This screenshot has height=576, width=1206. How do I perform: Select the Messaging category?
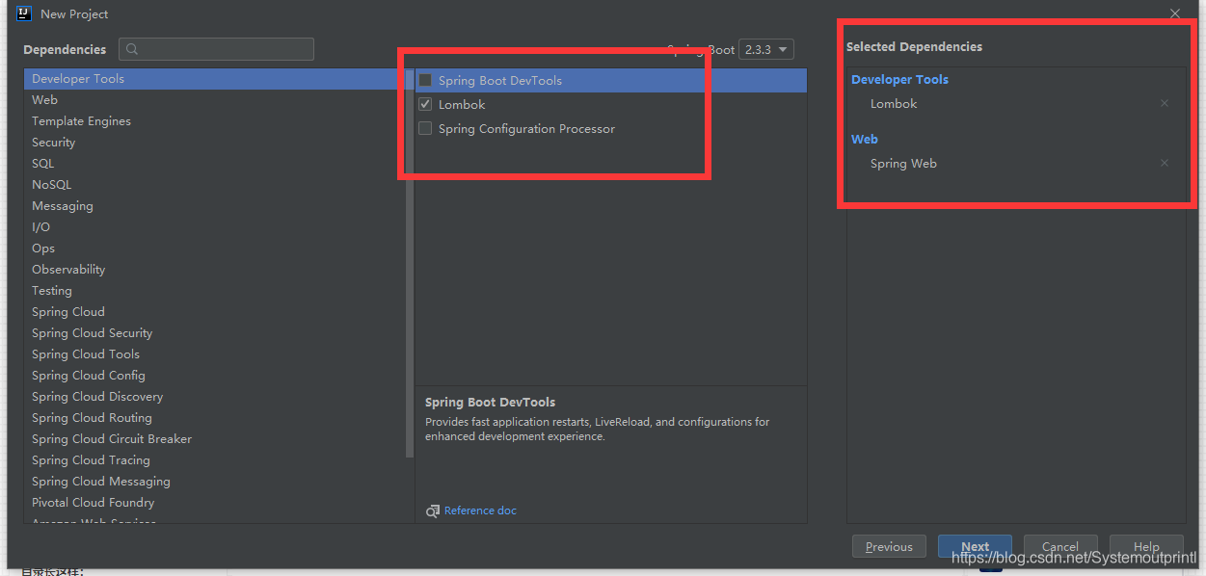tap(215, 206)
